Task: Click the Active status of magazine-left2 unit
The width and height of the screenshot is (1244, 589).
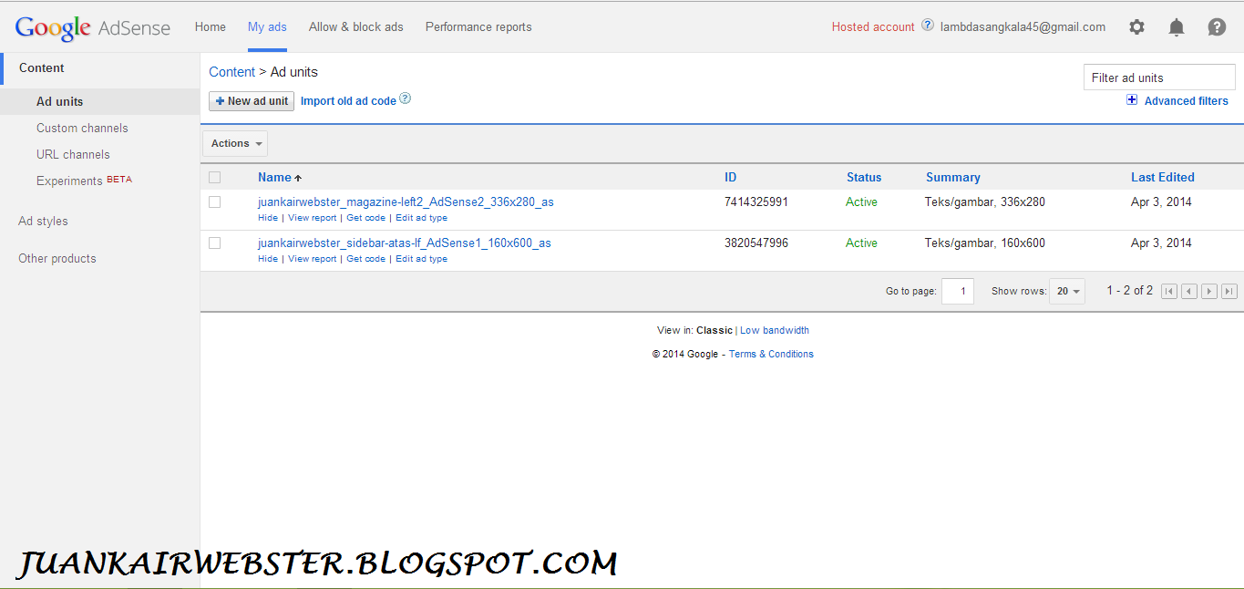Action: (x=861, y=201)
